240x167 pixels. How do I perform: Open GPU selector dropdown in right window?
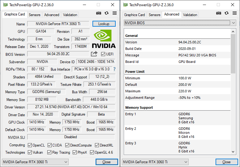[x=155, y=162]
